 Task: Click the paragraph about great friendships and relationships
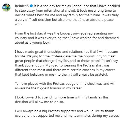[x=66, y=63]
